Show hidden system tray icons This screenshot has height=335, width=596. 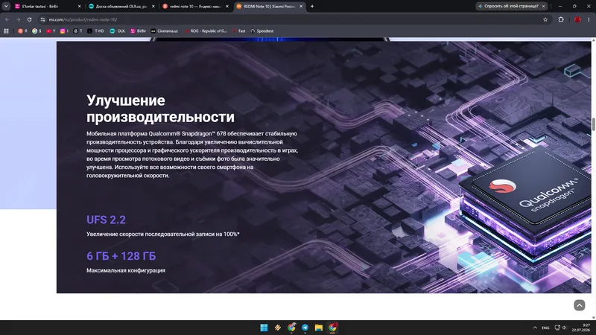point(535,328)
